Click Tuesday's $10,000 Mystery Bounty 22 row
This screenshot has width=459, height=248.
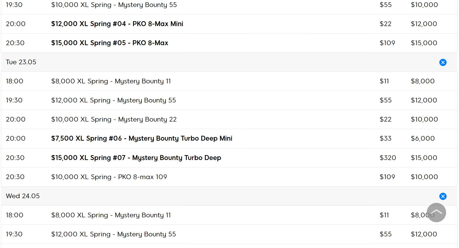114,119
